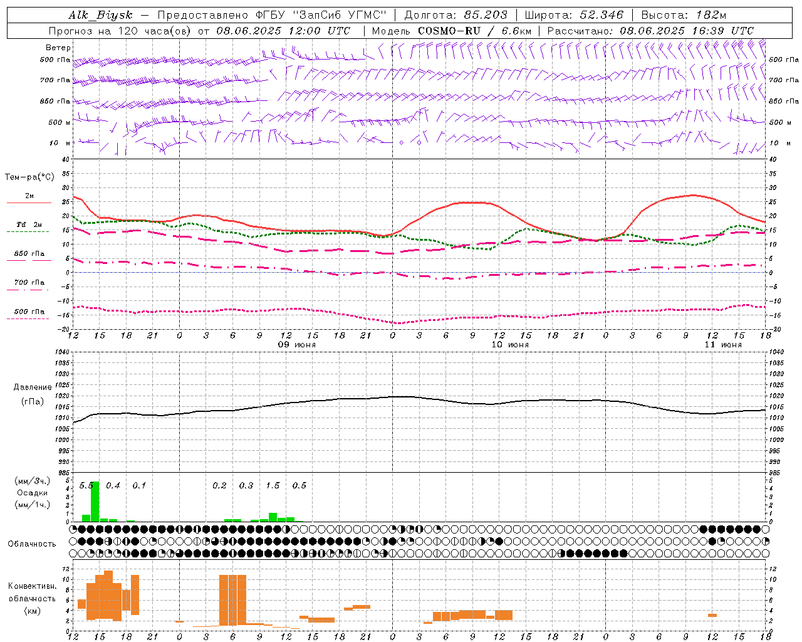
Task: Click the 11 июня date label
Action: click(x=723, y=345)
